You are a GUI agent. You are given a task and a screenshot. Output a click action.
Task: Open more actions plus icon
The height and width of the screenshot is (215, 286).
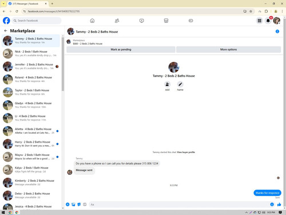(67, 205)
